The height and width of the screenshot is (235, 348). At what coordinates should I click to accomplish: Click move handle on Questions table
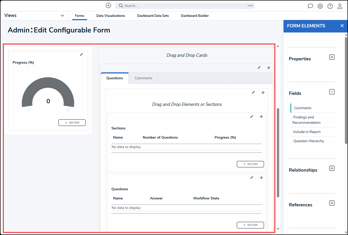[x=261, y=177]
